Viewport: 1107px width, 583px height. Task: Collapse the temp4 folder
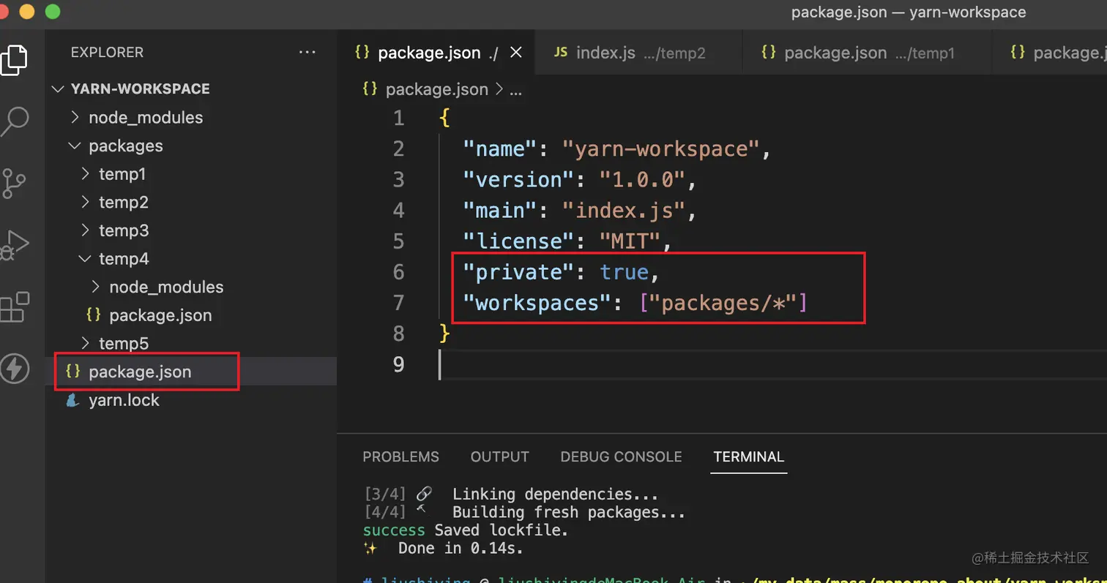(x=86, y=259)
